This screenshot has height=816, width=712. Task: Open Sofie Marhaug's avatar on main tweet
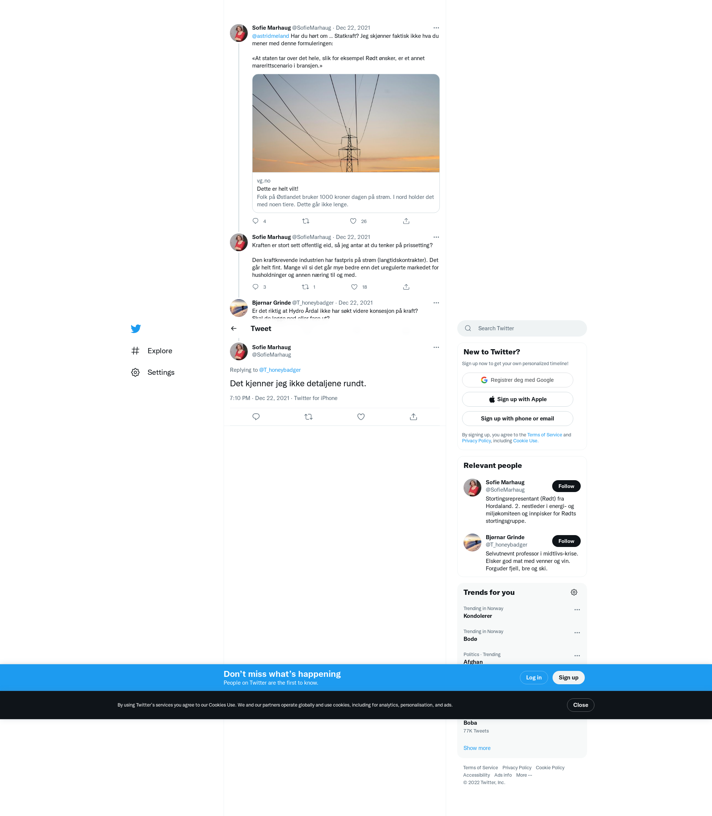click(238, 351)
